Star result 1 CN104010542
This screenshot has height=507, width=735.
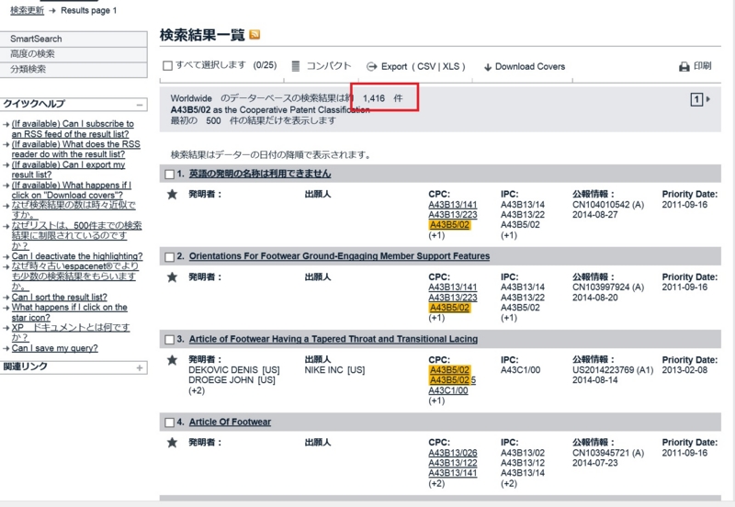click(172, 194)
